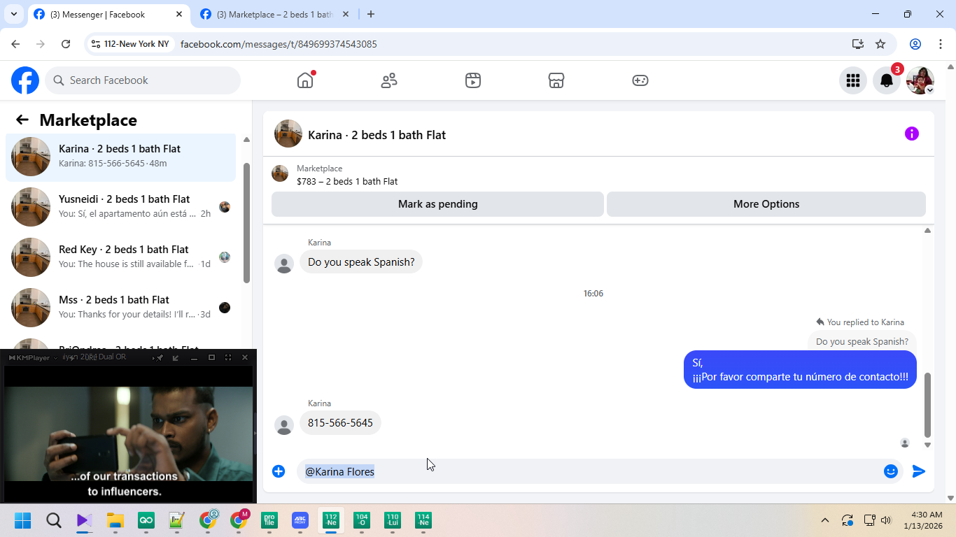
Task: Open the $783 – 2 beds 1 bath Flat listing
Action: click(347, 181)
